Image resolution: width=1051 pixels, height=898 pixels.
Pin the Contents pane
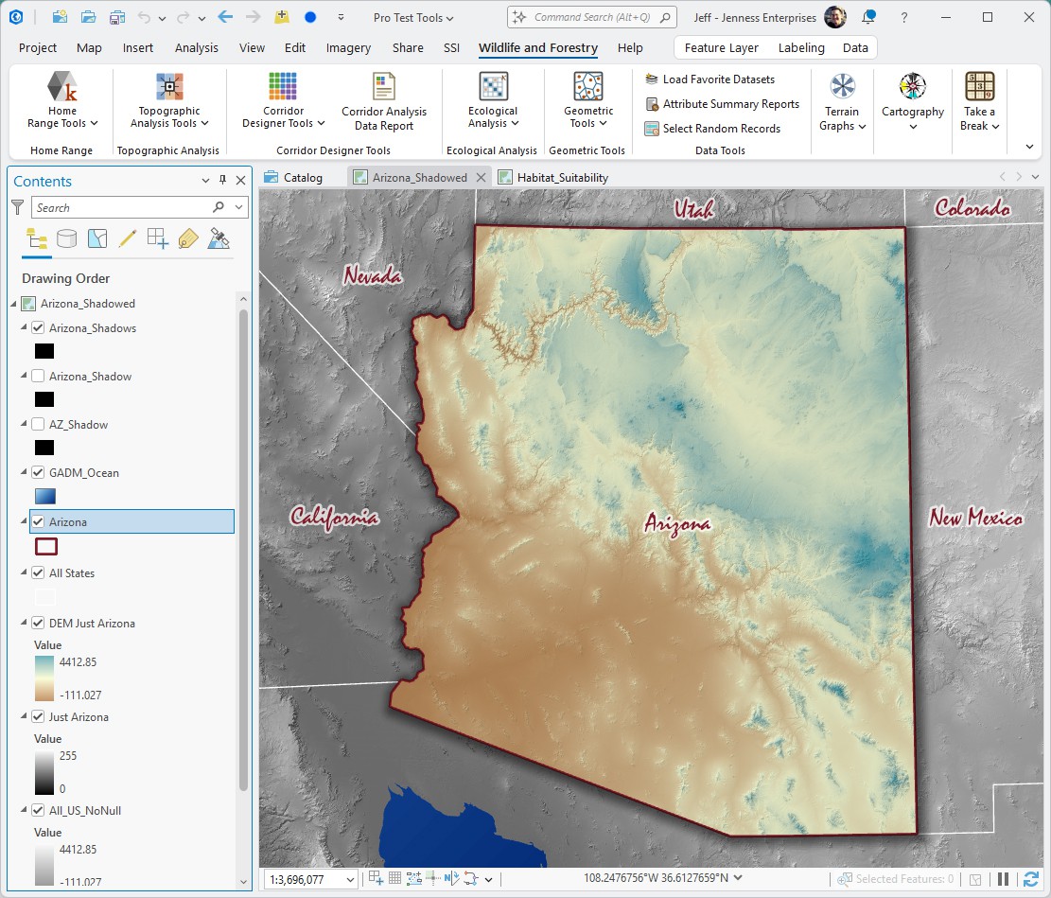223,180
